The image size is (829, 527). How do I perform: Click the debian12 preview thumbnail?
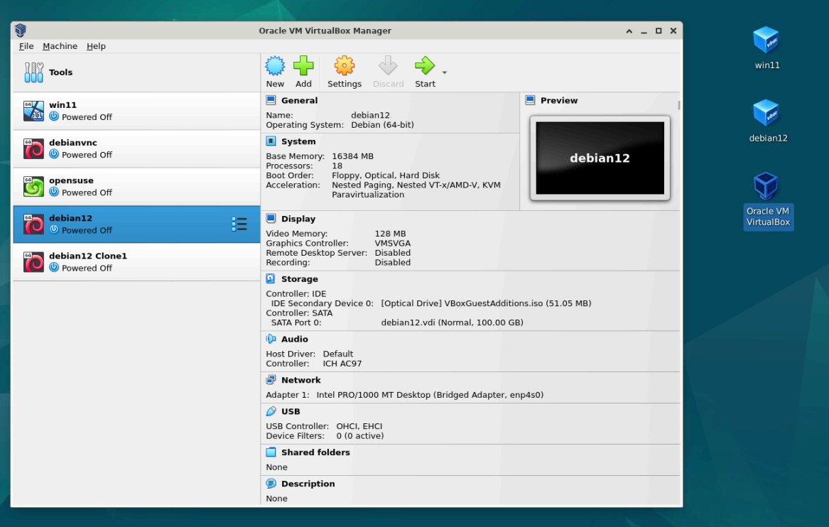coord(600,158)
